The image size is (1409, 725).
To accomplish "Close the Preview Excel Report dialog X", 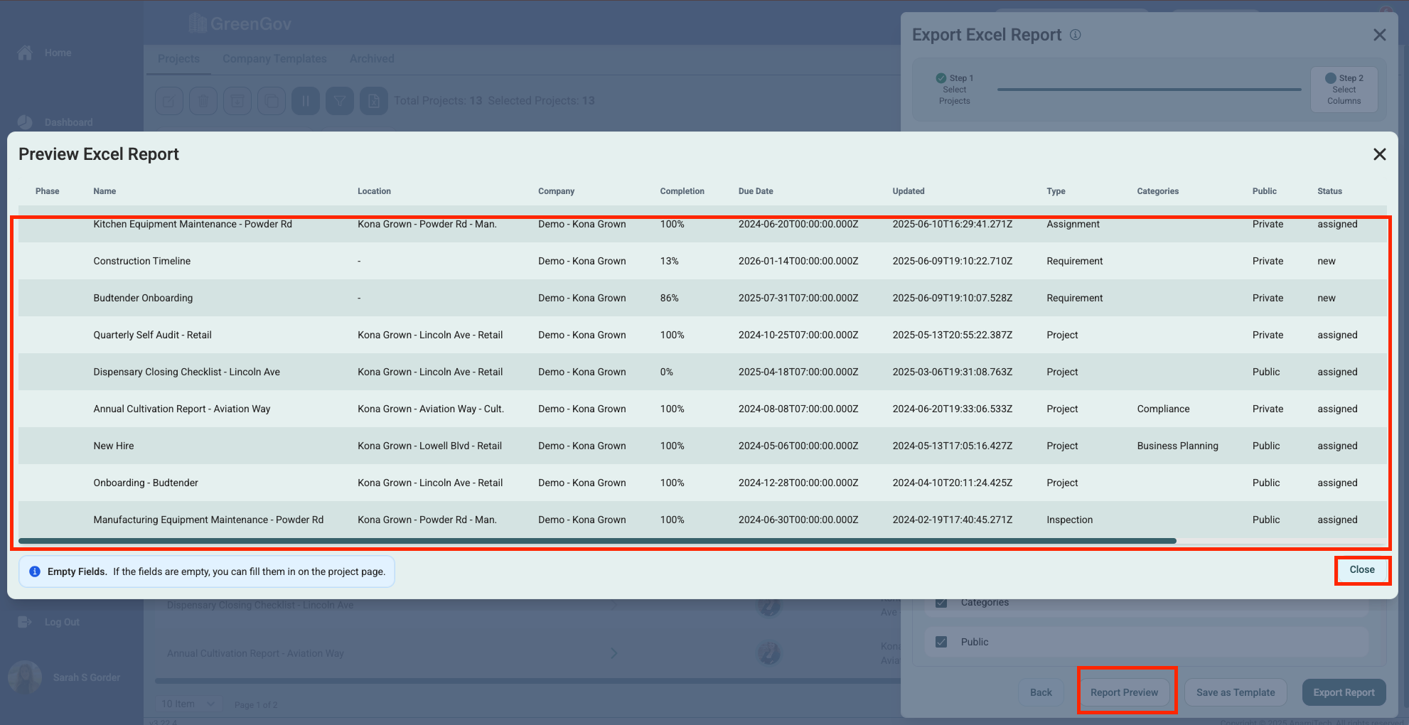I will pos(1379,154).
